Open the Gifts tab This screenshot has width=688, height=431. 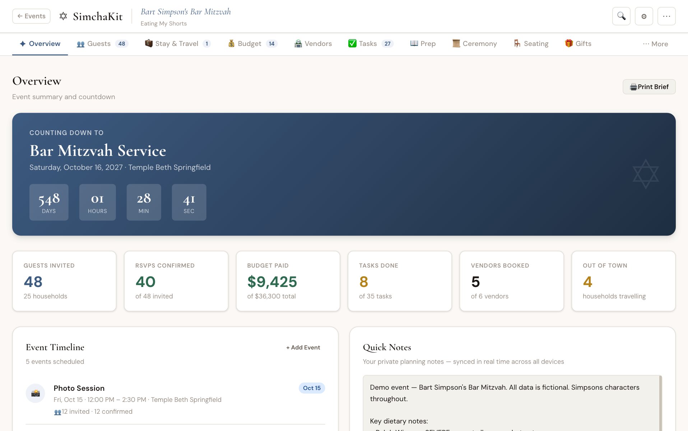[x=578, y=44]
